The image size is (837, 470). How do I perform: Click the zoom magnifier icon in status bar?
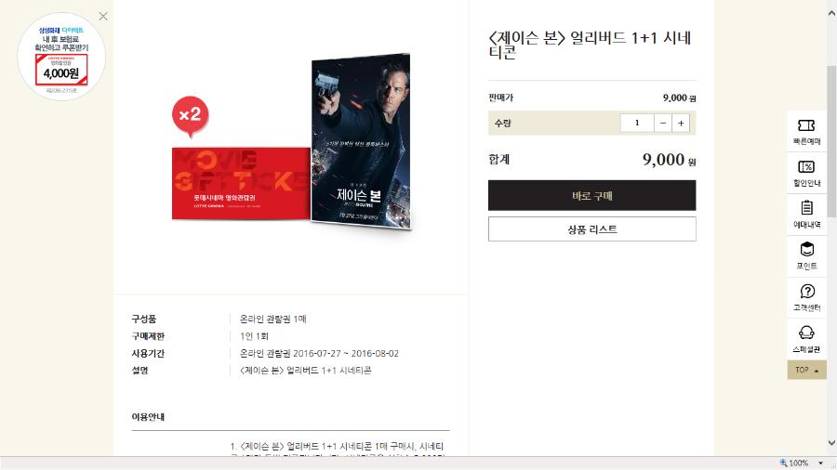tap(783, 463)
